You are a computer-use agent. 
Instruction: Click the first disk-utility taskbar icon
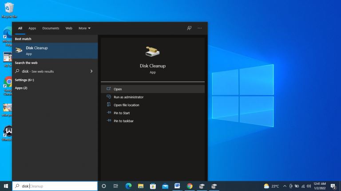click(x=202, y=186)
